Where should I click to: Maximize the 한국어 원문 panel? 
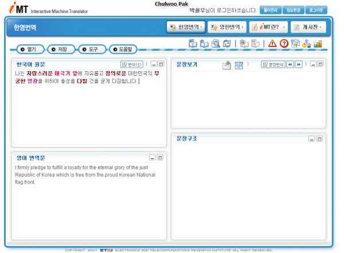(x=161, y=64)
